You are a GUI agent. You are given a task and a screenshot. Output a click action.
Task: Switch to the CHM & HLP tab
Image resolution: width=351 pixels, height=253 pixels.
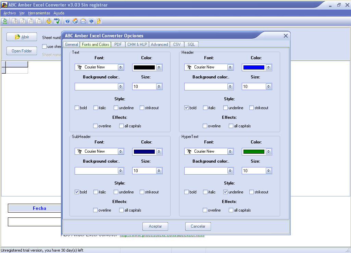click(137, 44)
